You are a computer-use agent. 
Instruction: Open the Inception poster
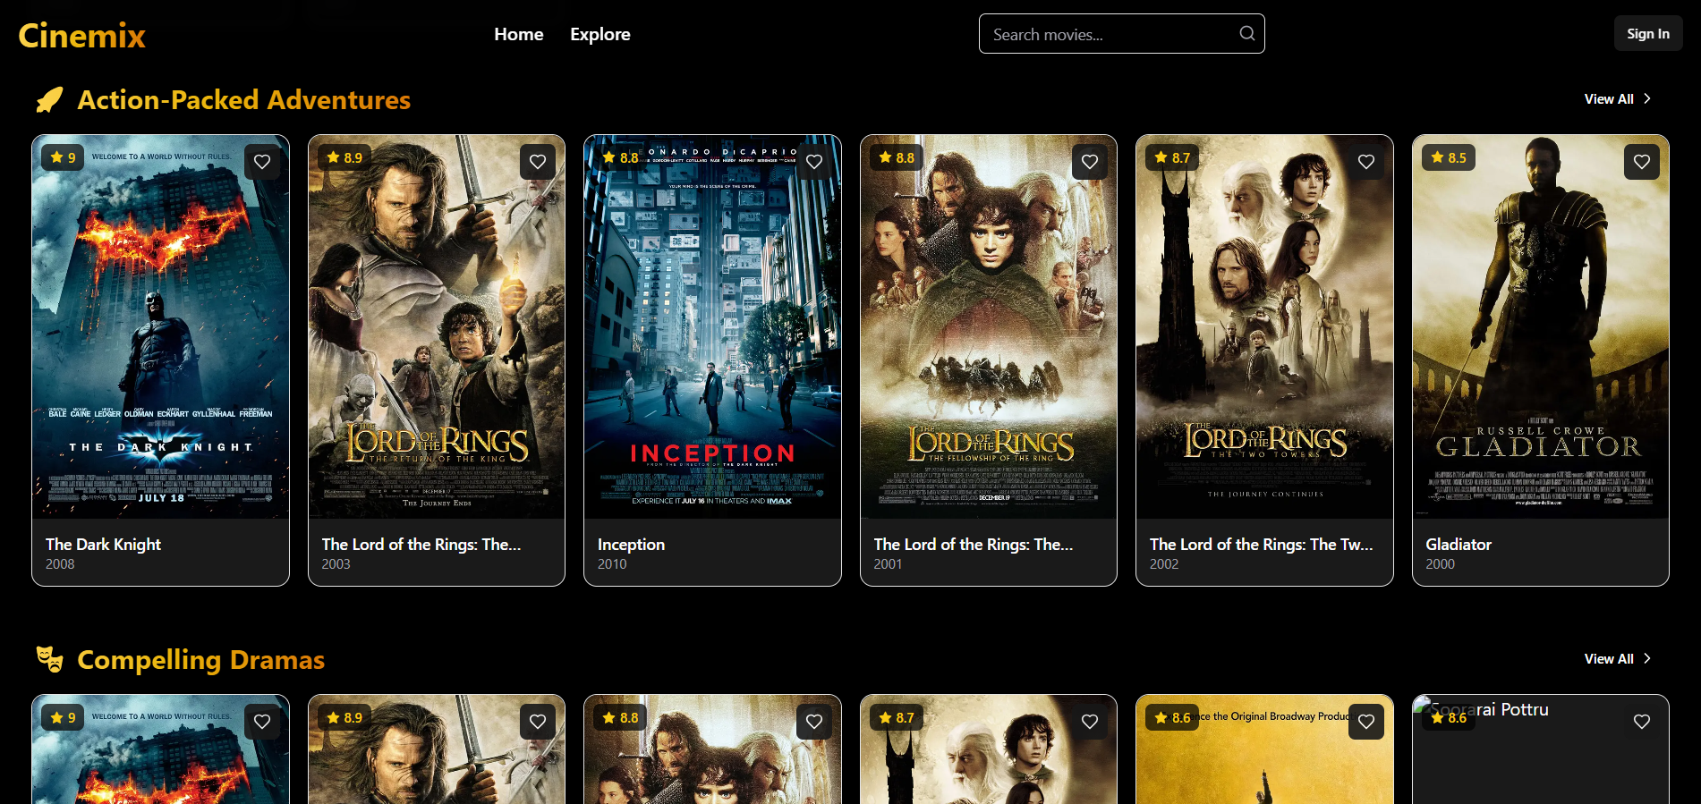pos(712,327)
